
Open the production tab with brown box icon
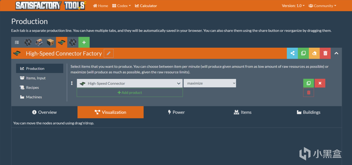coord(50,42)
